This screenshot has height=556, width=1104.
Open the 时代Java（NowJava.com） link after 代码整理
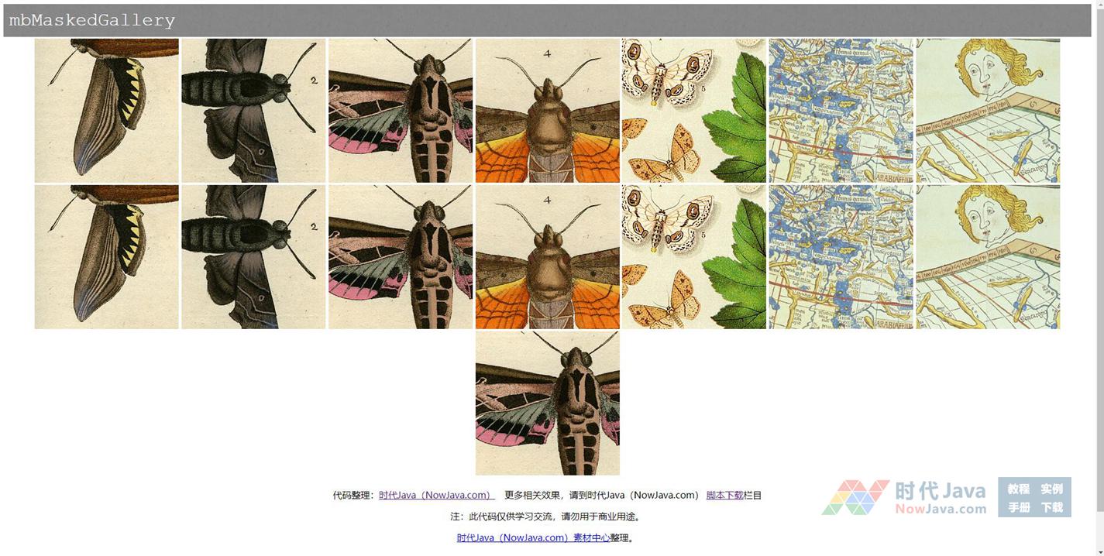point(436,496)
